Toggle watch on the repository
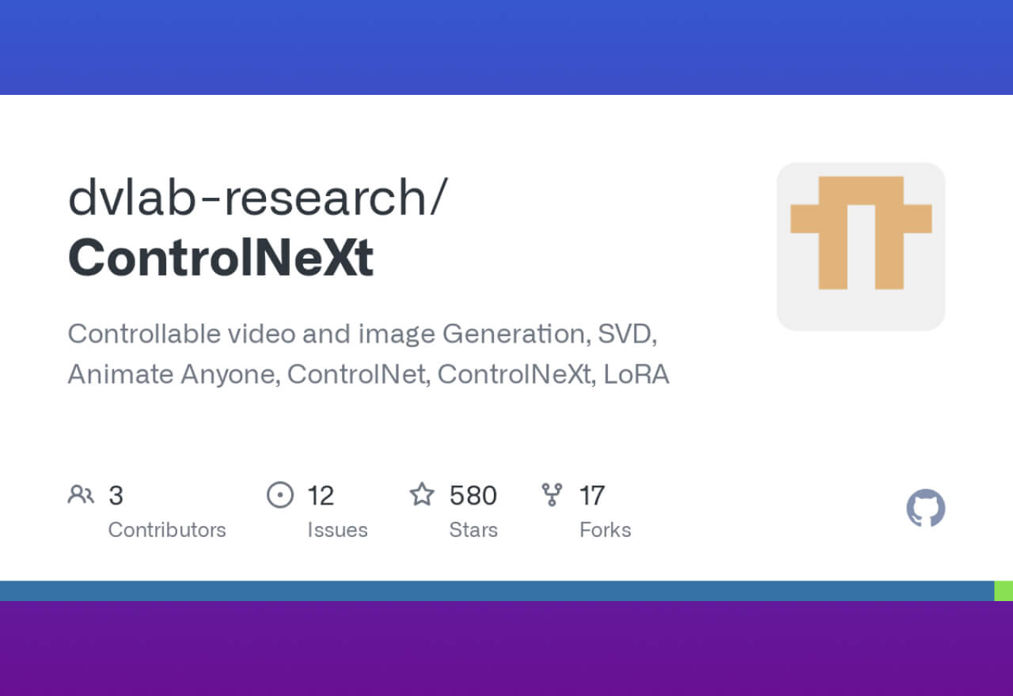 coord(279,494)
